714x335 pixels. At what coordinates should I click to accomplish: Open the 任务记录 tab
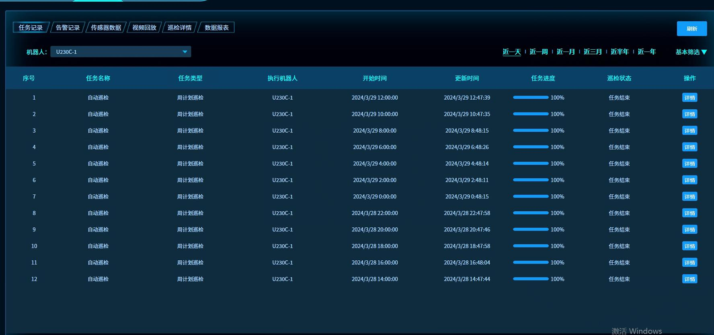31,27
